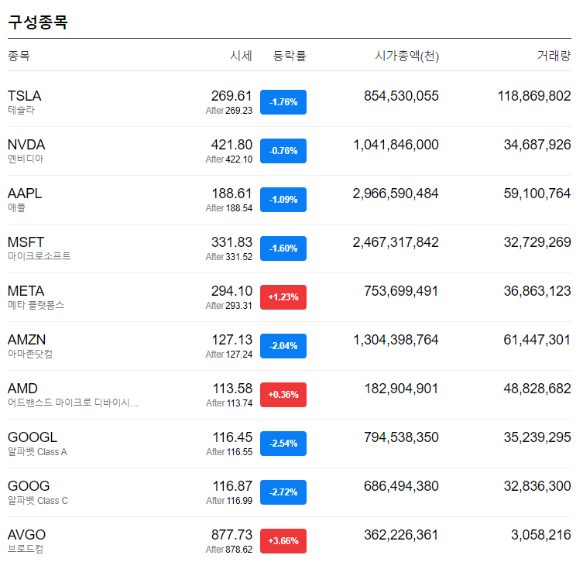Click AMZN volume 61,447,301
This screenshot has width=583, height=562.
(x=537, y=339)
